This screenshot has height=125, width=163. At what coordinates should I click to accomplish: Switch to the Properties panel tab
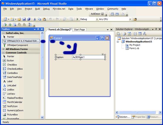click(138, 117)
